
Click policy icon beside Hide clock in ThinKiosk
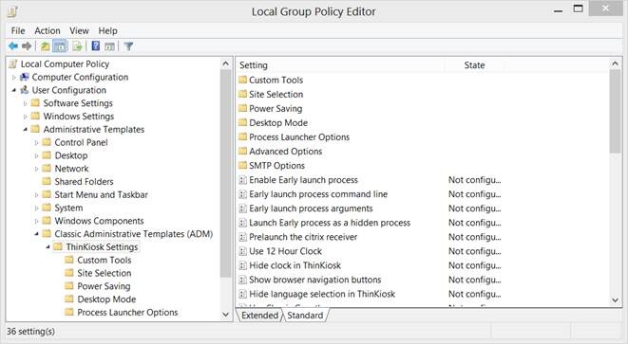(x=242, y=265)
